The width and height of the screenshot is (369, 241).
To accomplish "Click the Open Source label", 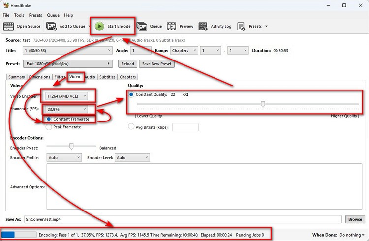I will coord(29,26).
